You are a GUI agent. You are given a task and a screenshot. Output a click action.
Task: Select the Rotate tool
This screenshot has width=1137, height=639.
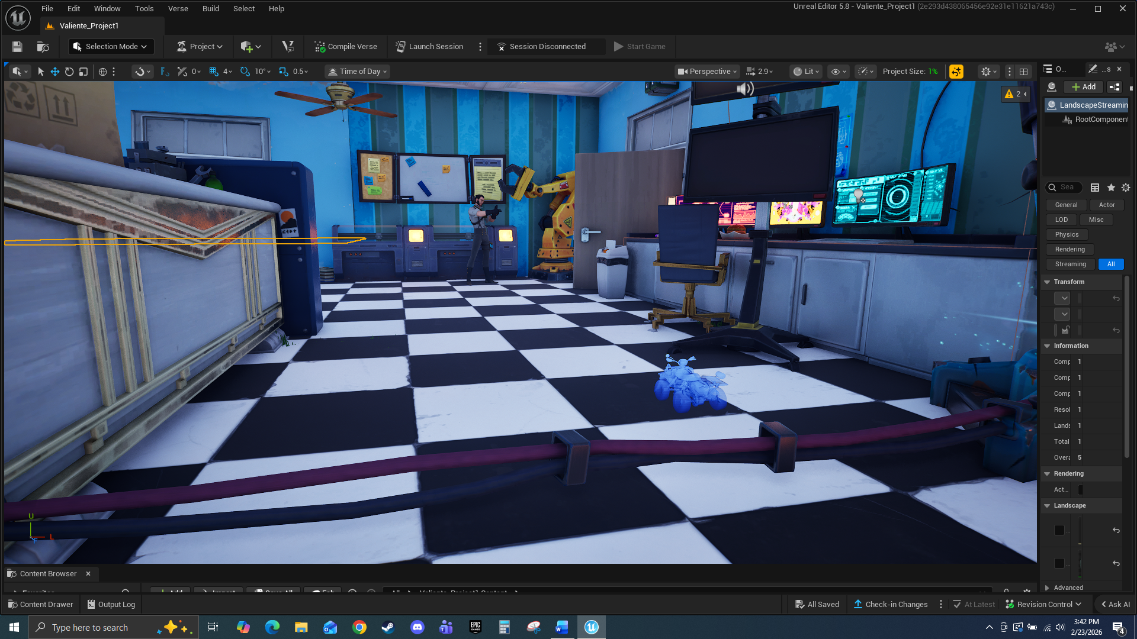69,72
